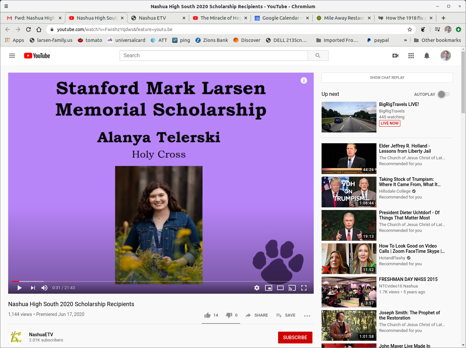This screenshot has height=348, width=466.
Task: Open Lessons from Liberty Jail thumbnail
Action: [x=349, y=159]
